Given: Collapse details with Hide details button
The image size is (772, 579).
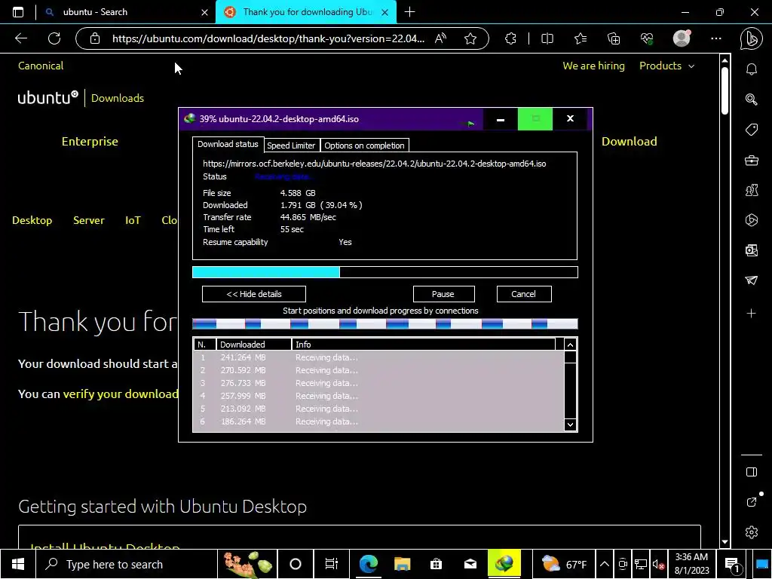Looking at the screenshot, I should click(x=254, y=294).
